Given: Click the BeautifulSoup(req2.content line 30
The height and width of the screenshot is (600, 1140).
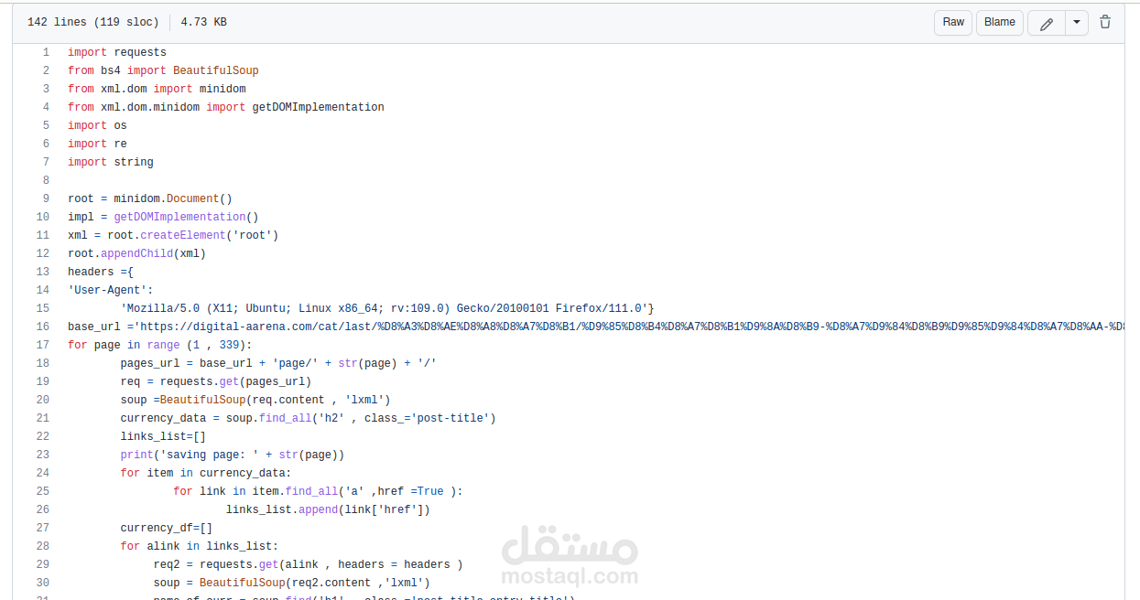Looking at the screenshot, I should pos(291,583).
